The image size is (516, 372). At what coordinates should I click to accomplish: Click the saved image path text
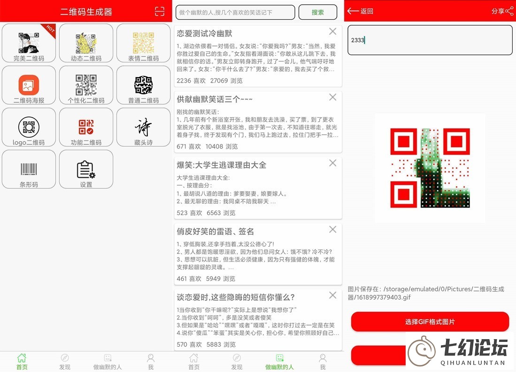tap(426, 293)
